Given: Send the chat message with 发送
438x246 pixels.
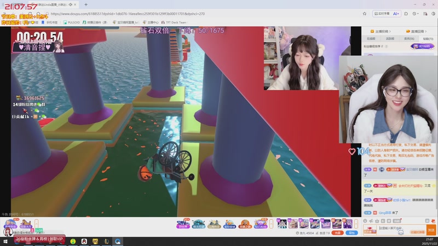Looking at the screenshot, I should (431, 230).
